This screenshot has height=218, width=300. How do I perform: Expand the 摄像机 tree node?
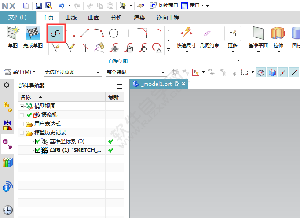click(x=22, y=115)
